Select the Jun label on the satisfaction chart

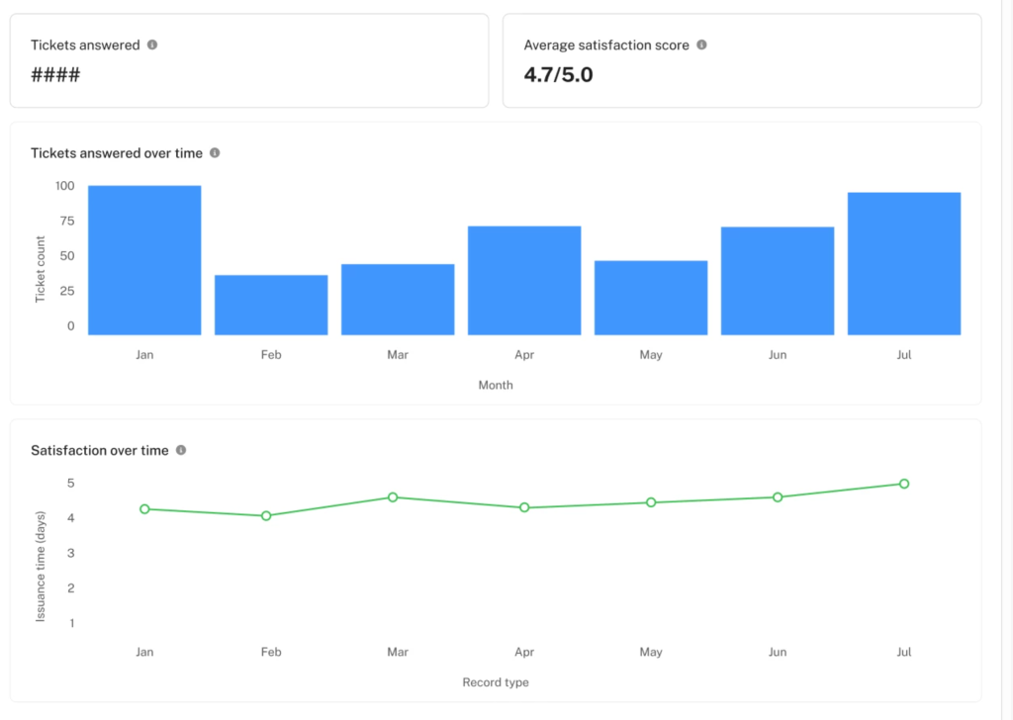(777, 652)
